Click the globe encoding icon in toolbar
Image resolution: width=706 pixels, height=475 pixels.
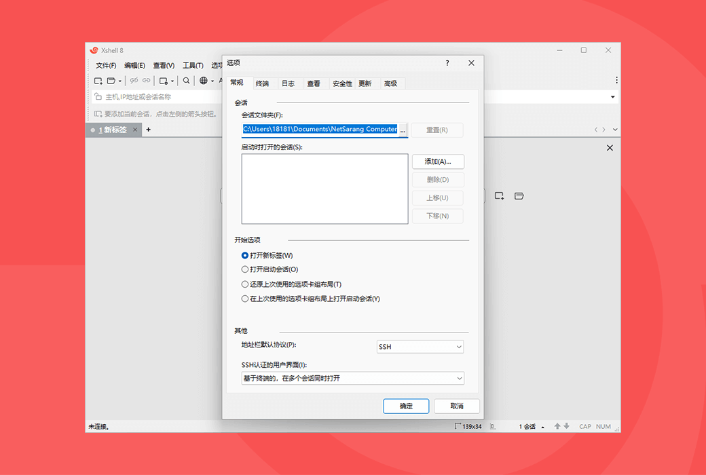click(x=204, y=81)
